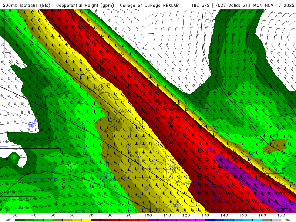Click the bright yellow swatch left of 70

(86, 220)
